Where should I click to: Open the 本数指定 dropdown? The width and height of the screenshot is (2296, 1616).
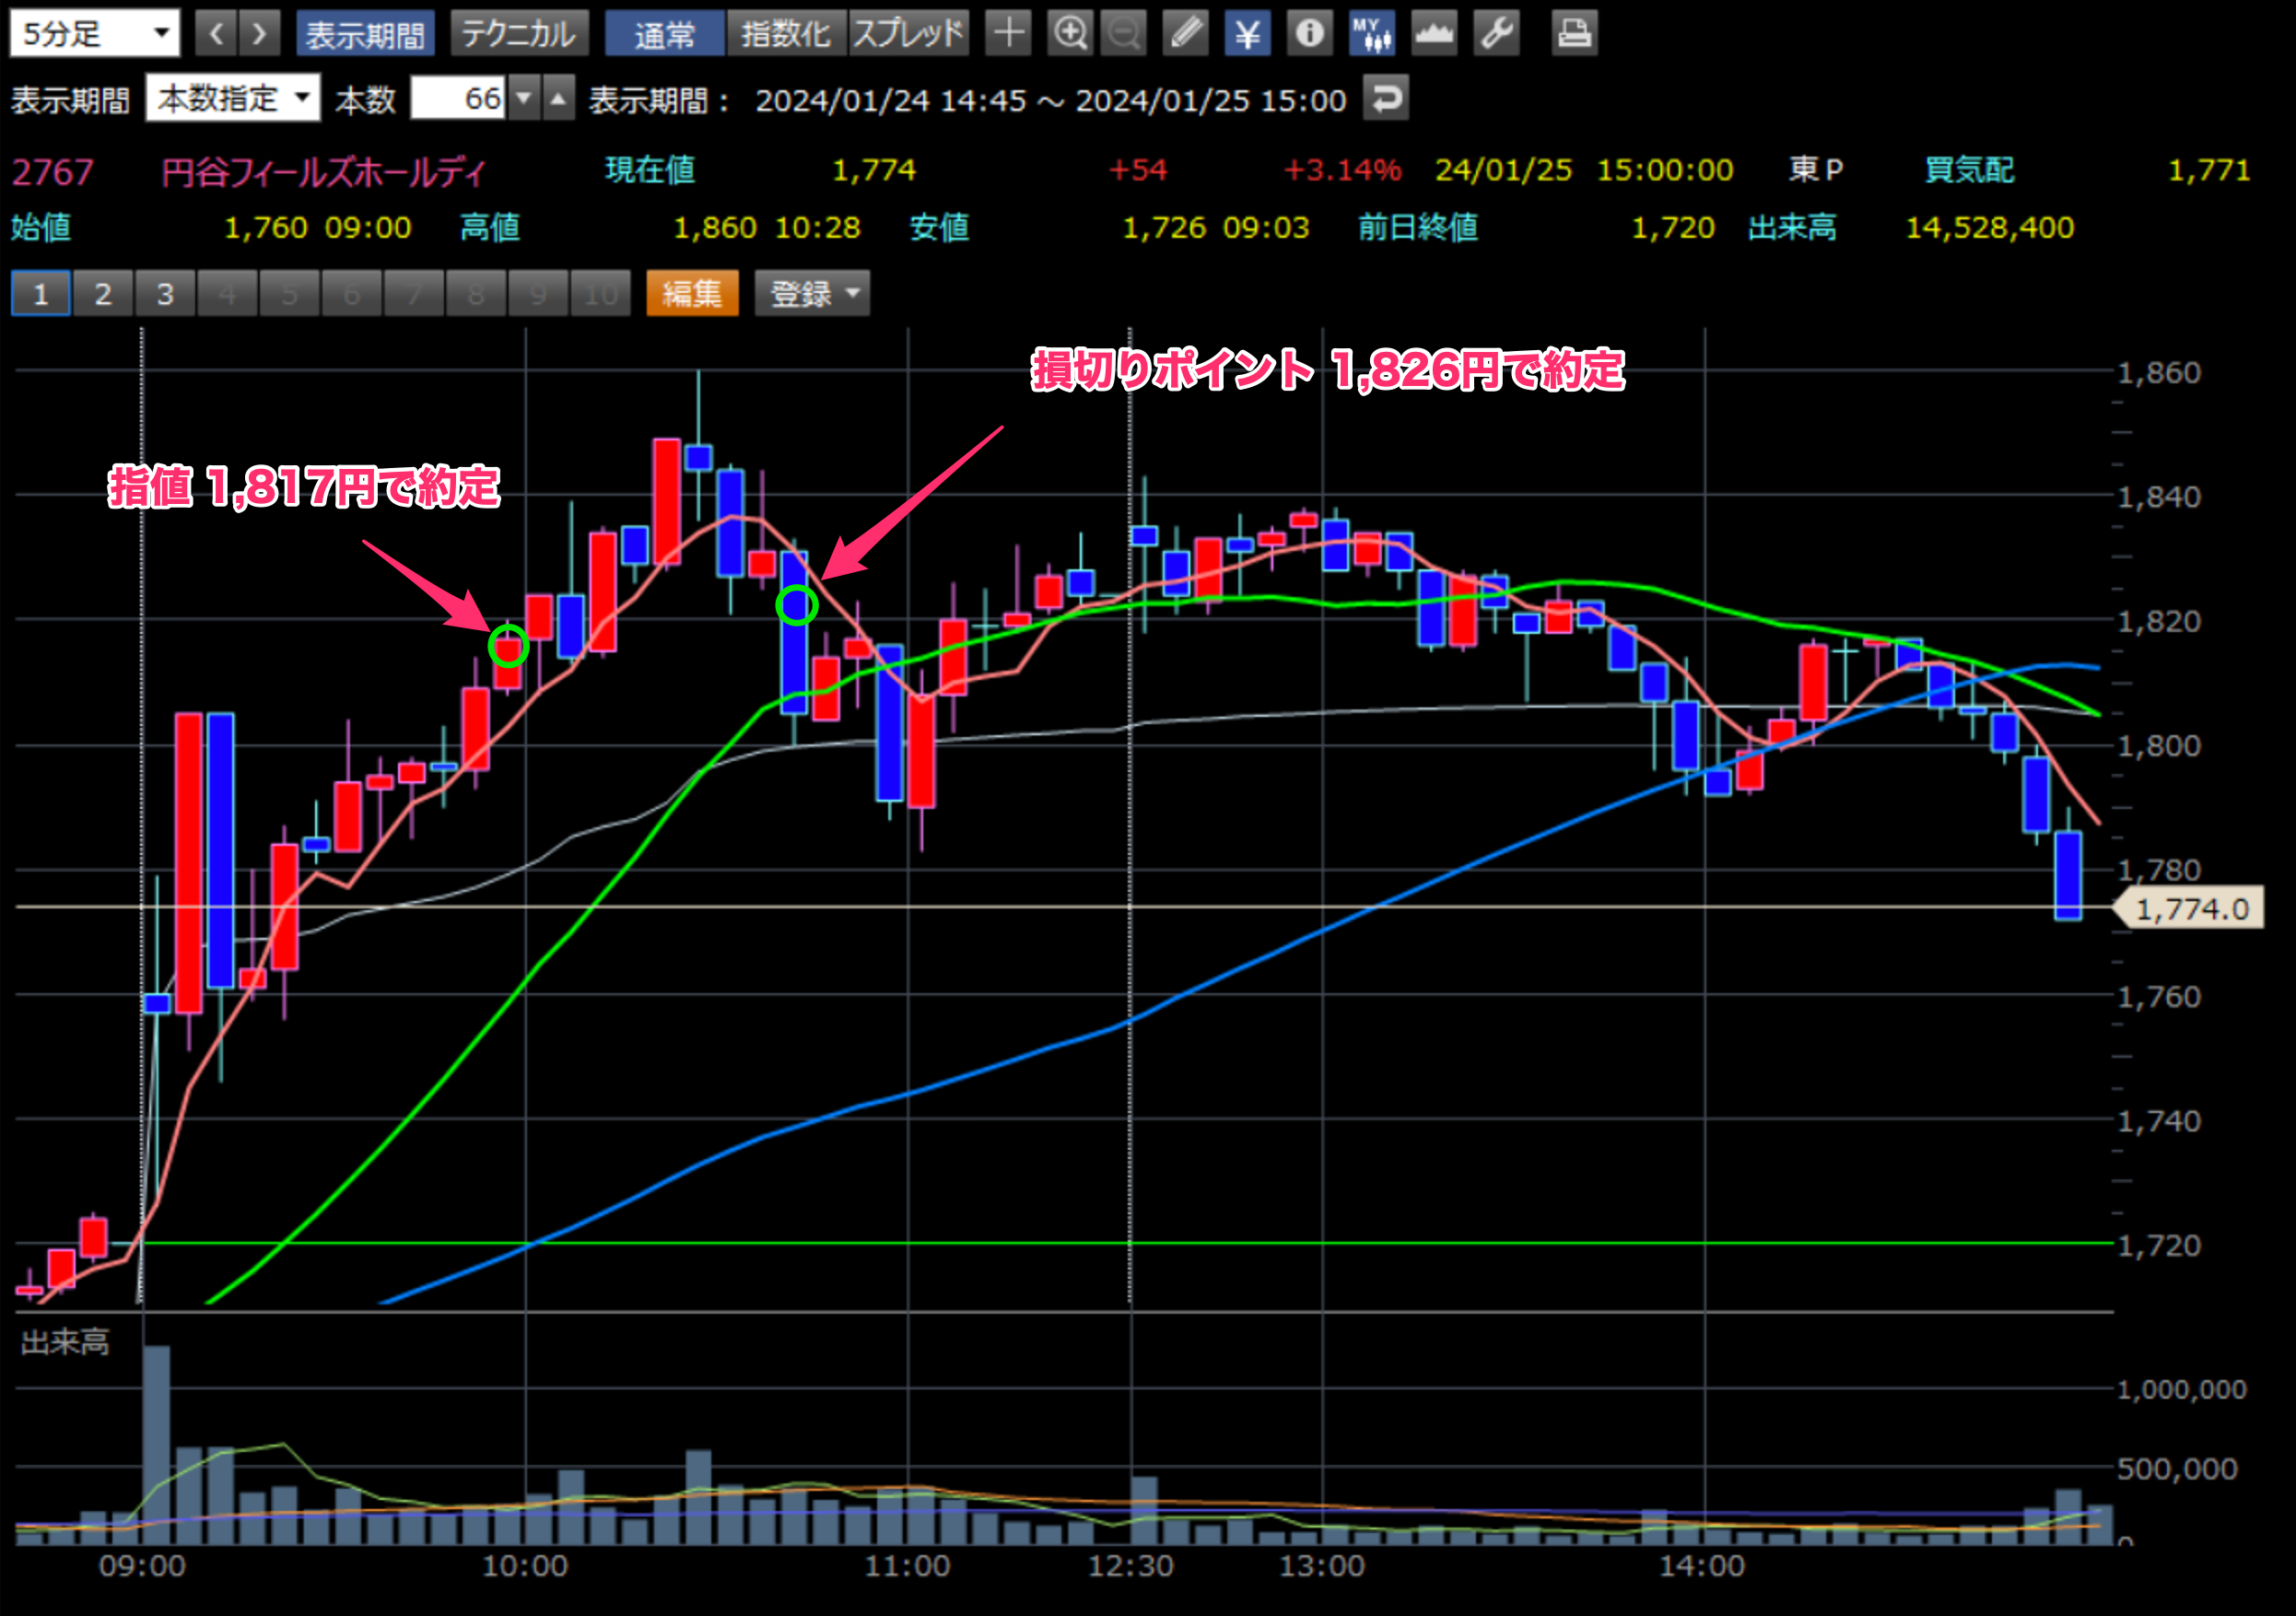pos(232,99)
